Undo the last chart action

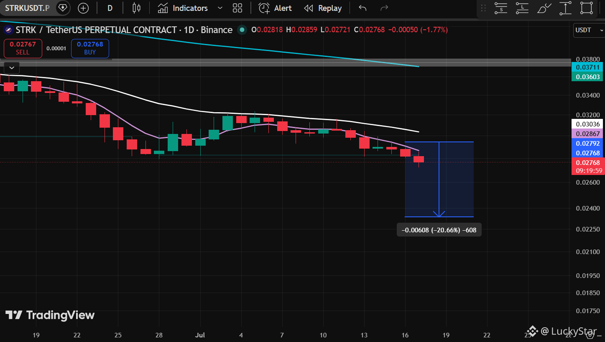coord(362,8)
